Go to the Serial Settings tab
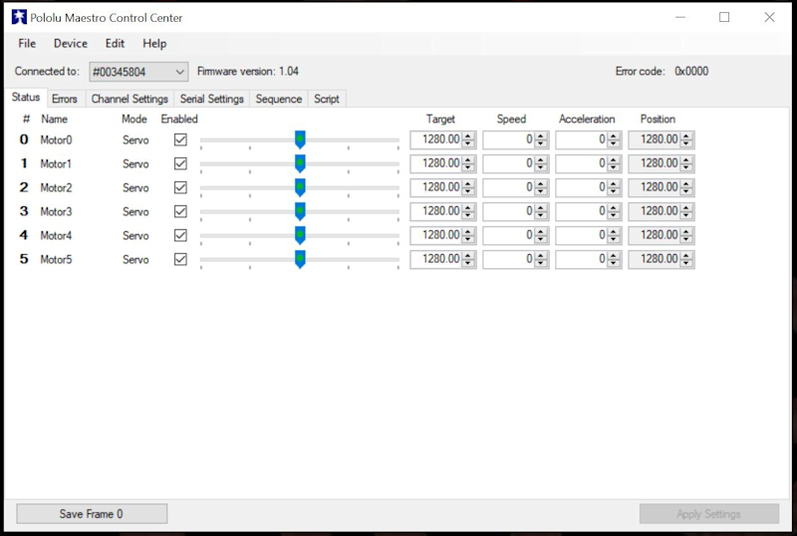The image size is (797, 536). (x=211, y=100)
